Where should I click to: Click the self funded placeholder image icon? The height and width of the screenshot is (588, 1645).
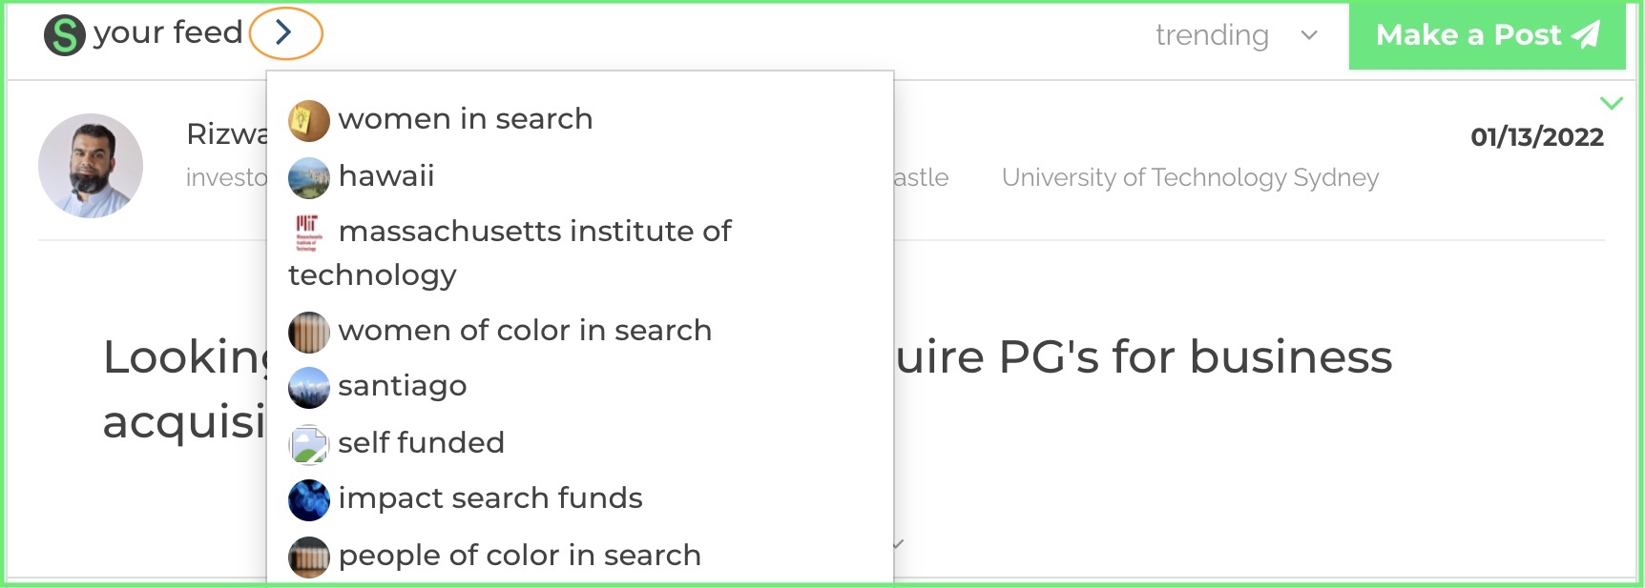coord(308,444)
